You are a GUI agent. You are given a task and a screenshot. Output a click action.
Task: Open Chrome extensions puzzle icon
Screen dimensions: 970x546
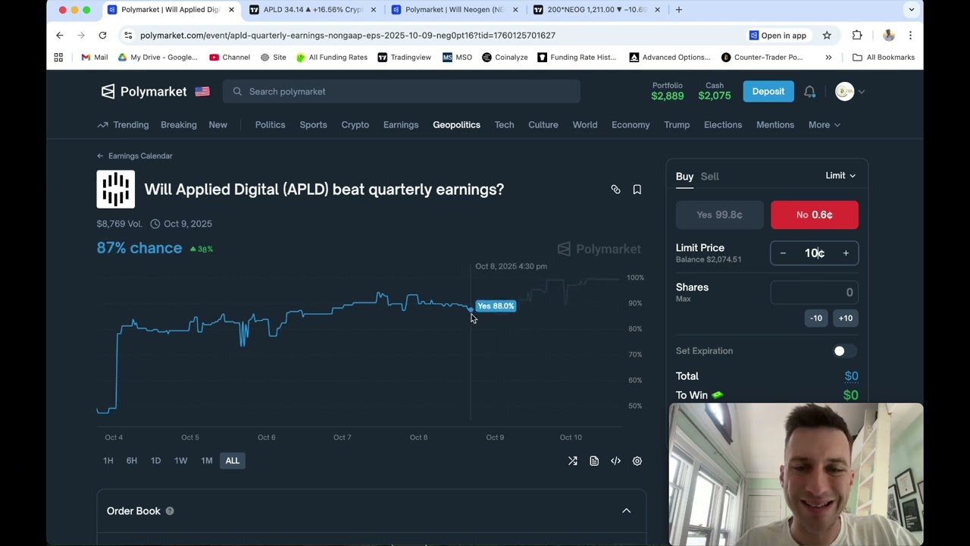(857, 35)
